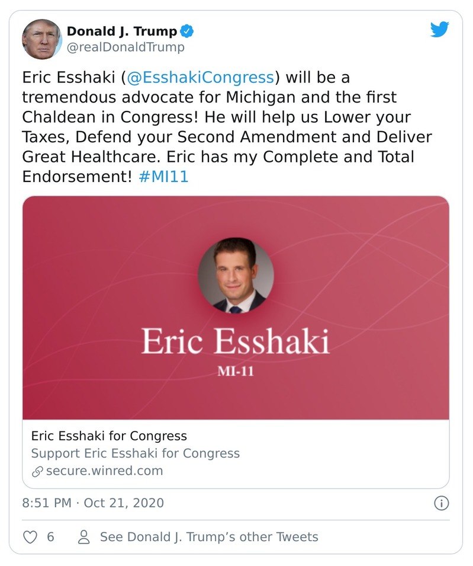Viewport: 473px width, 566px height.
Task: See Donald J. Trump's other Tweets
Action: [209, 537]
